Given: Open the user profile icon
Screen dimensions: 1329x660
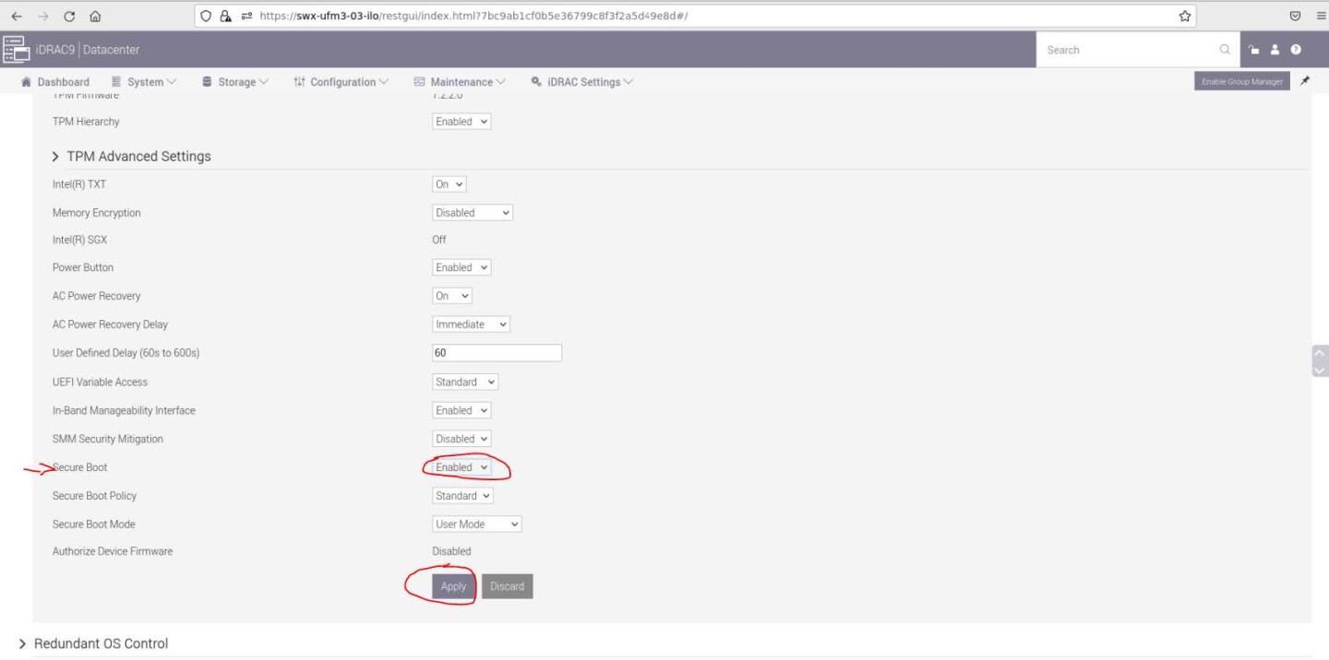Looking at the screenshot, I should [x=1275, y=50].
